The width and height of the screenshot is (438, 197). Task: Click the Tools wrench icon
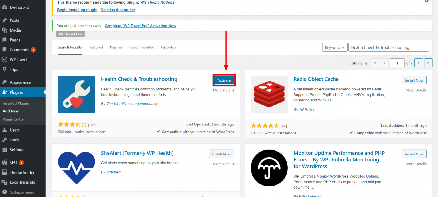[4, 140]
